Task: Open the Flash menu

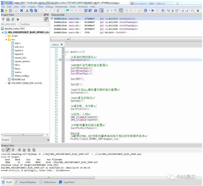Action: pyautogui.click(x=40, y=7)
